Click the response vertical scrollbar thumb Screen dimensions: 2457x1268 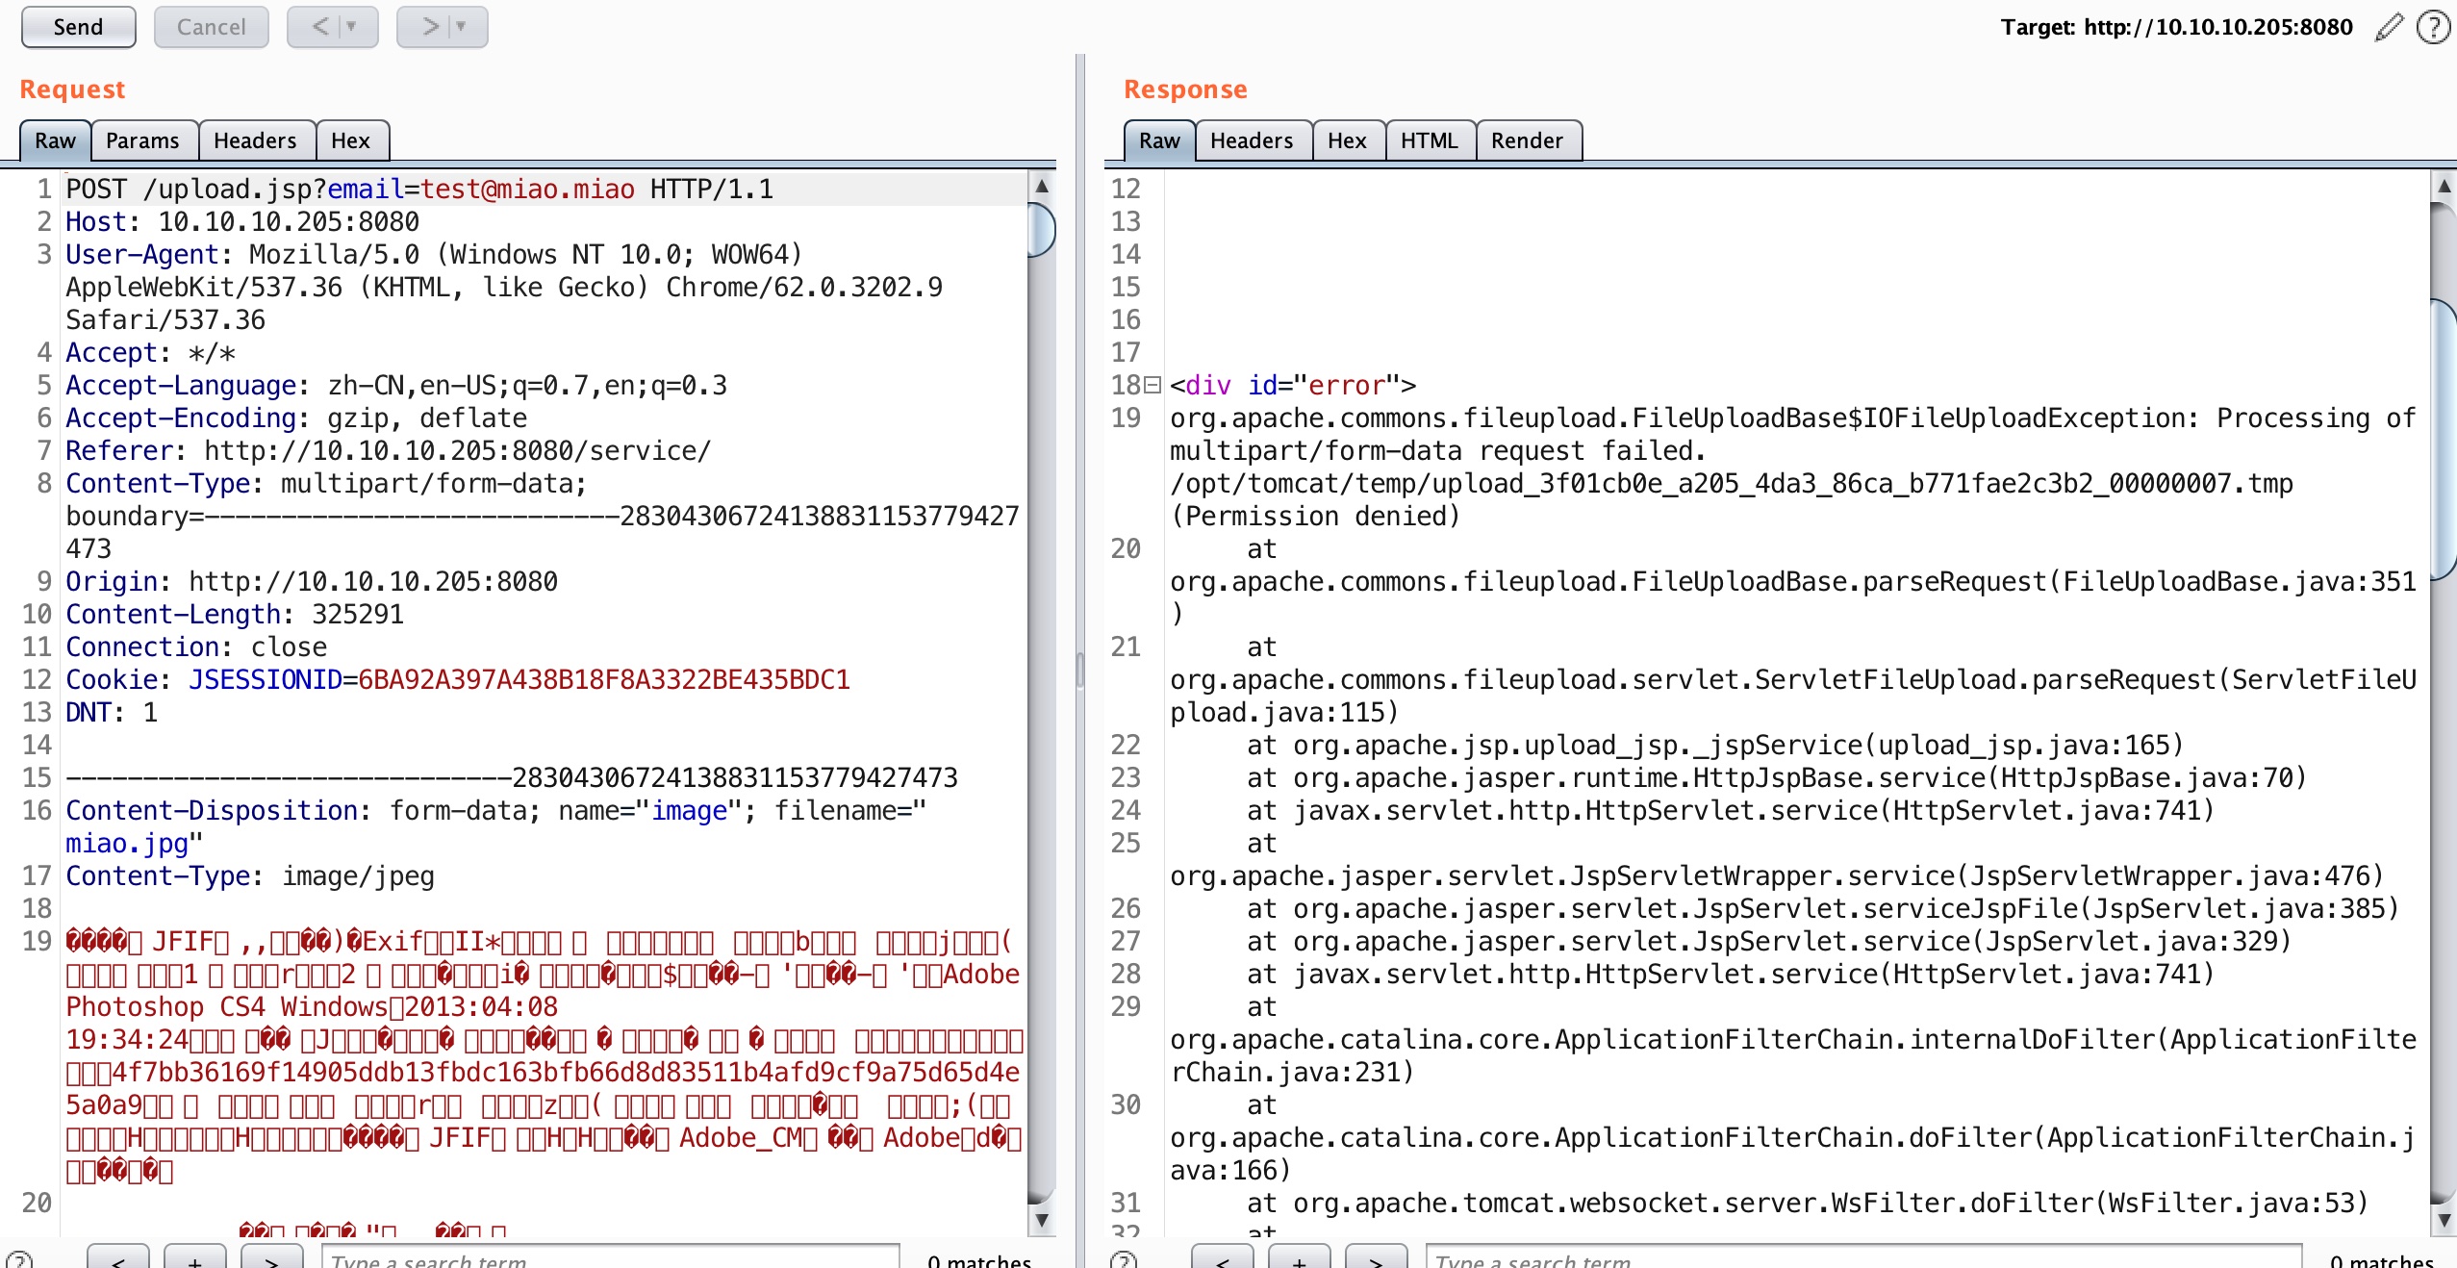2444,438
